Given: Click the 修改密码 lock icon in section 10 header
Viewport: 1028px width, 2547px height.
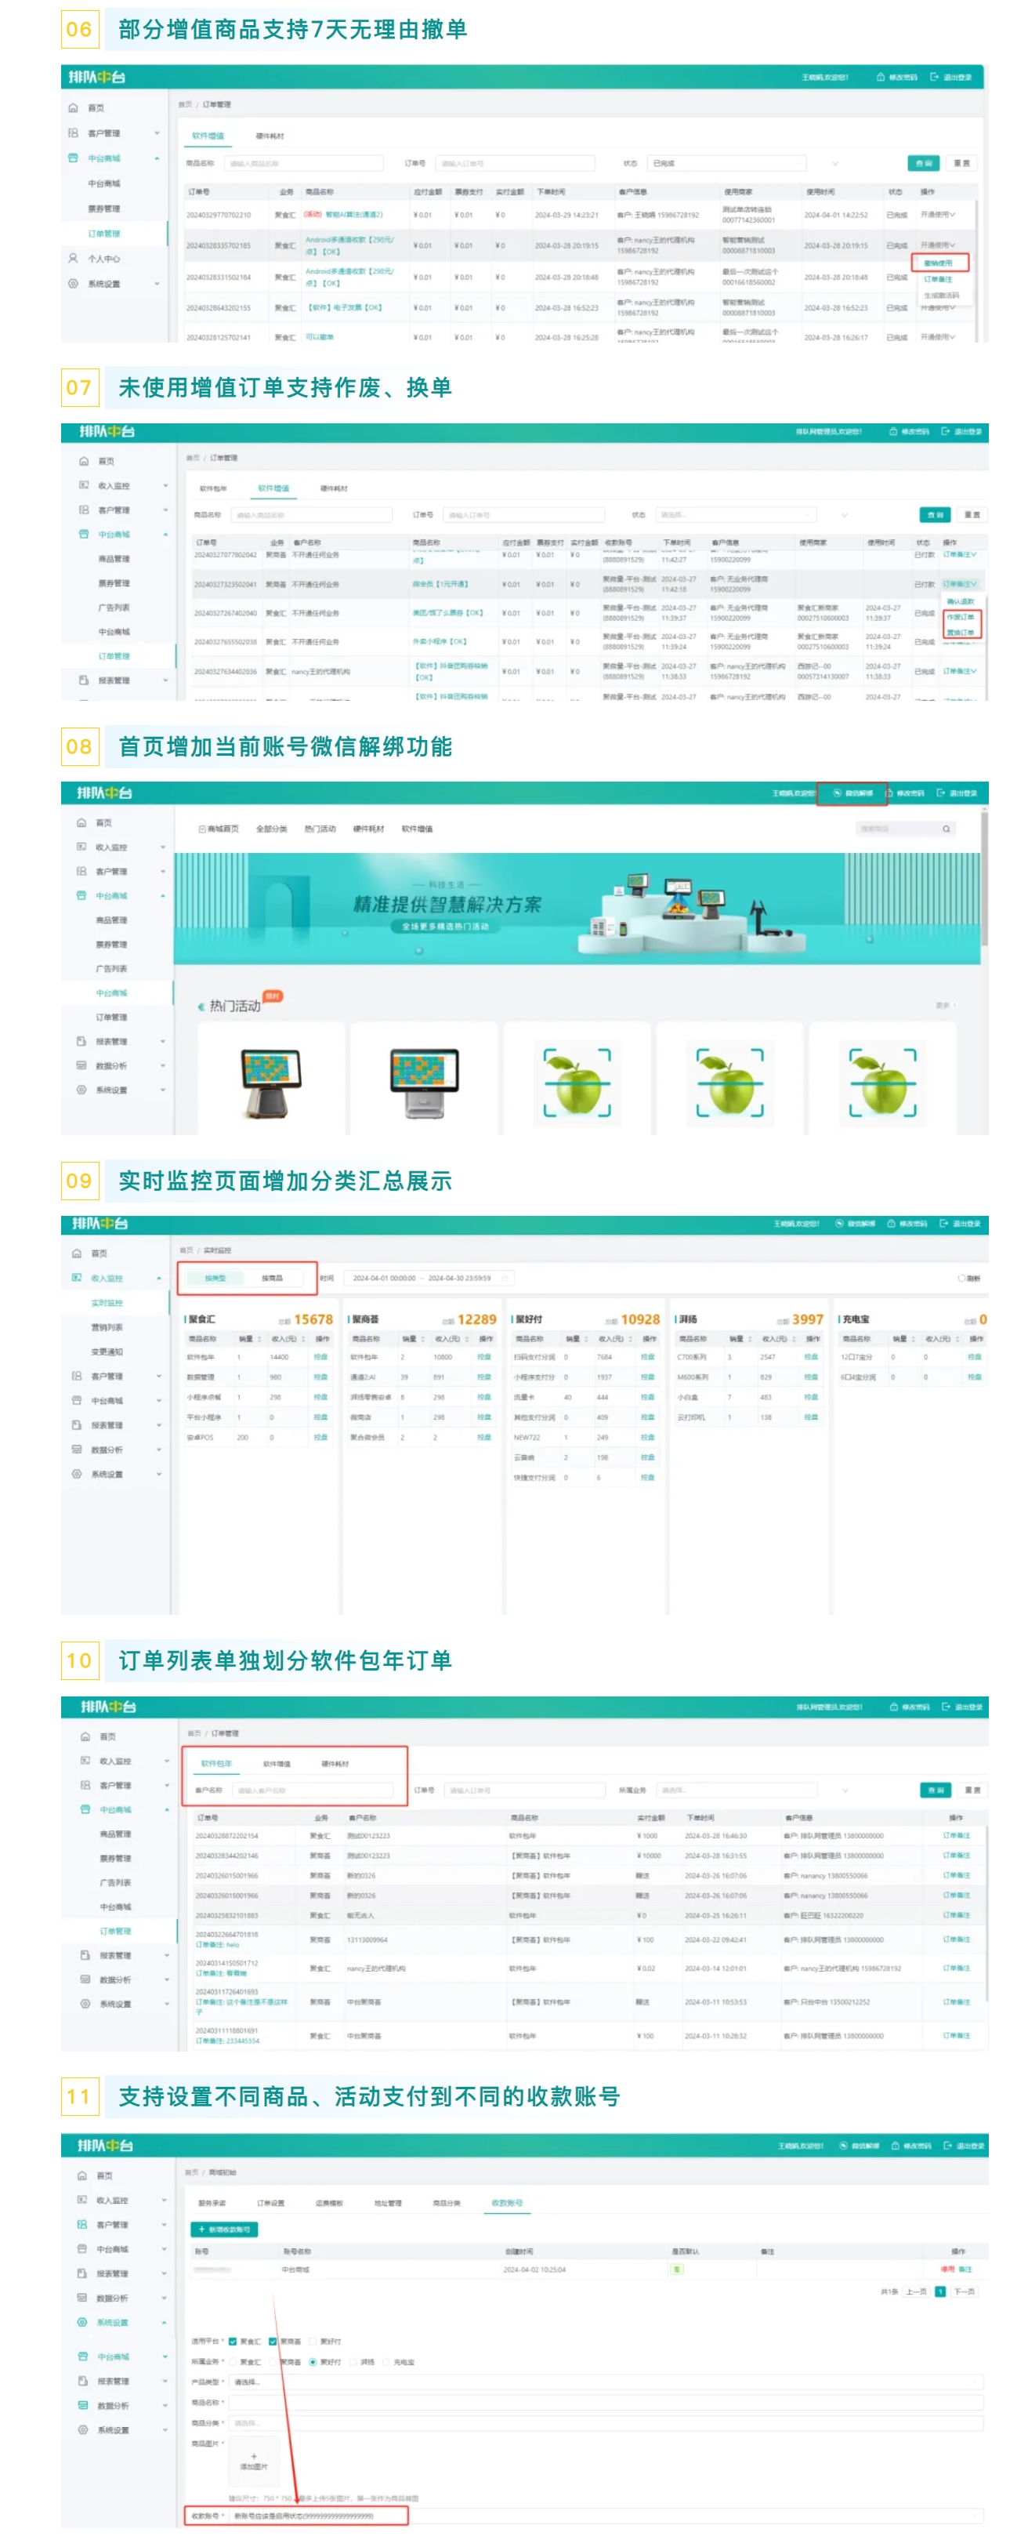Looking at the screenshot, I should click(x=893, y=1707).
